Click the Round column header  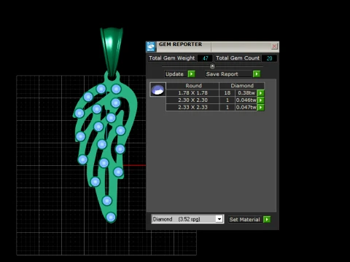tap(193, 86)
